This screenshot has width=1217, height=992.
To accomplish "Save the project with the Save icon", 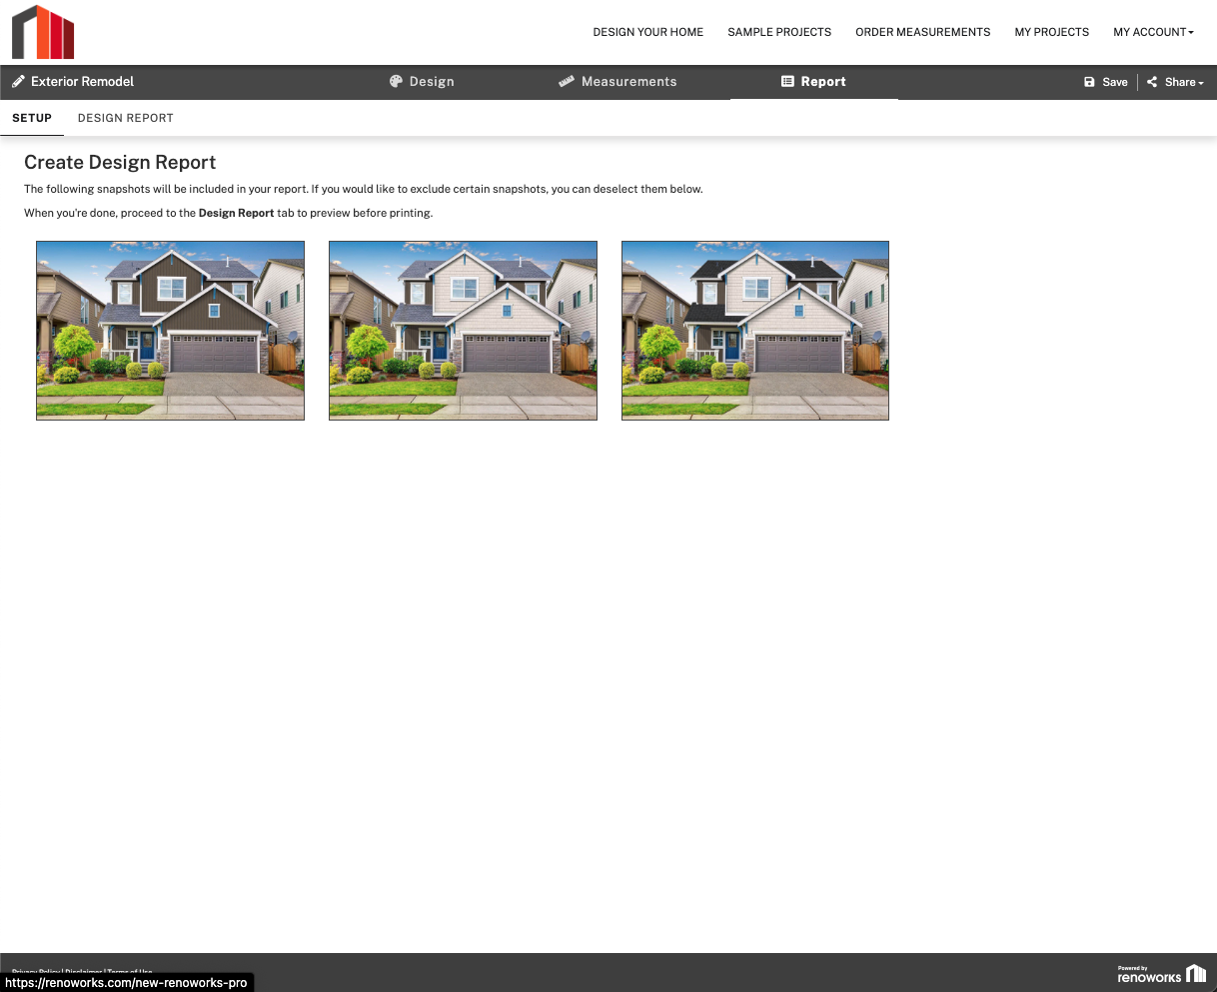I will (1089, 82).
